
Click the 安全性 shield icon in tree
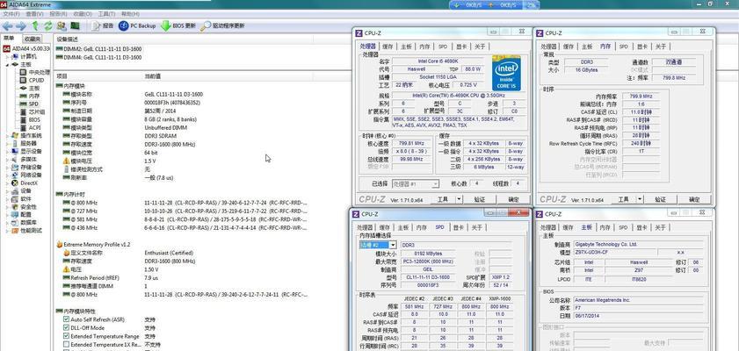(15, 206)
